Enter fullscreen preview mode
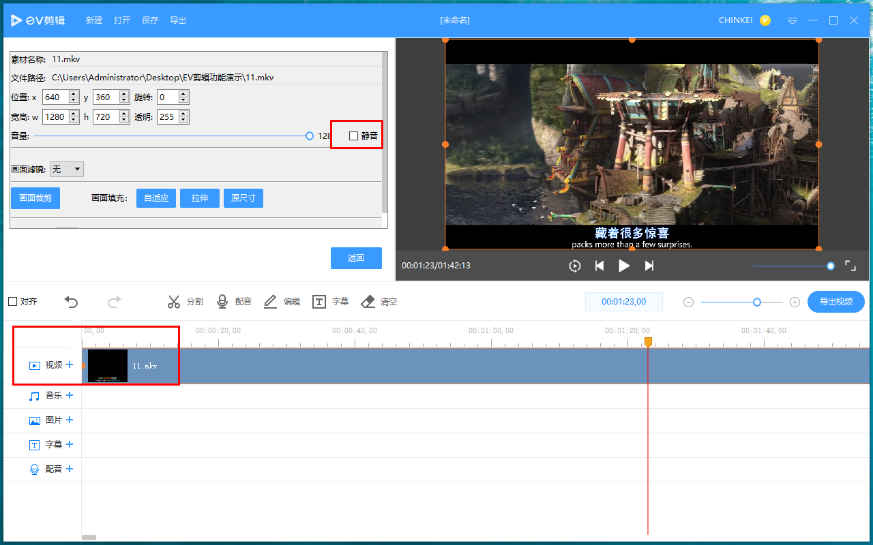 pos(850,266)
